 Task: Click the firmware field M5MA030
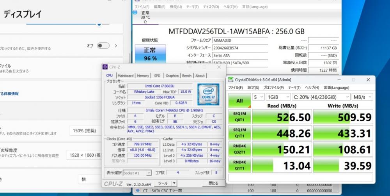point(240,41)
